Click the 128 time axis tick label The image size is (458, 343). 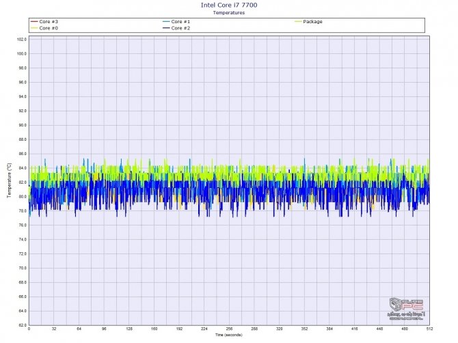pyautogui.click(x=129, y=329)
